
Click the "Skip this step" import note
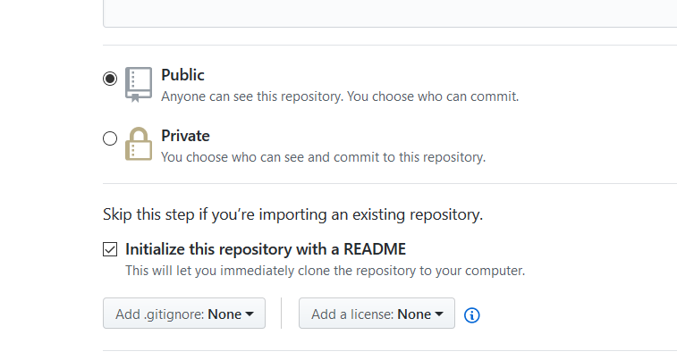[x=292, y=214]
